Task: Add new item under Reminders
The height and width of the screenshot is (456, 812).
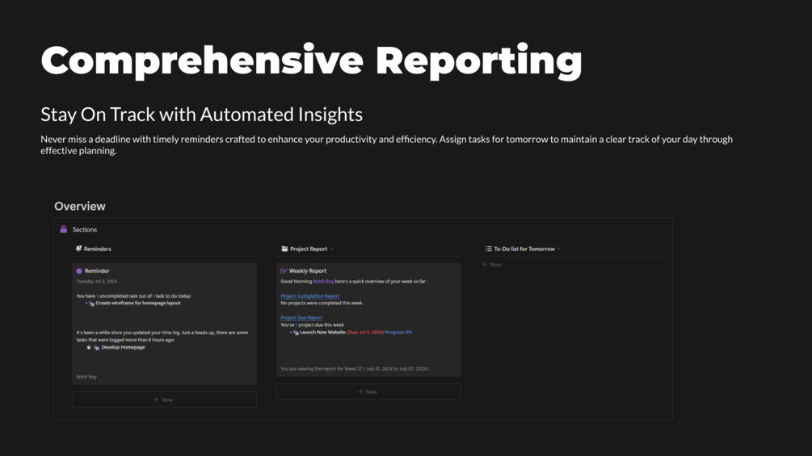Action: click(x=164, y=400)
